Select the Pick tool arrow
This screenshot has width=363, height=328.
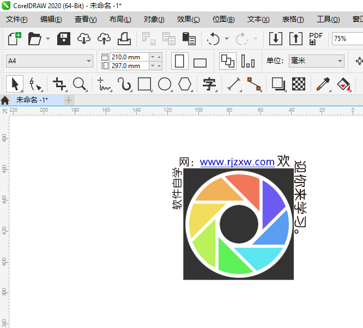(x=14, y=84)
